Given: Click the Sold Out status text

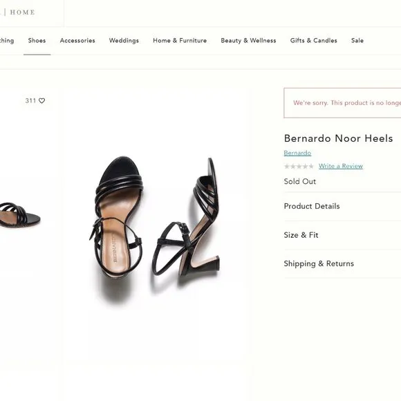Looking at the screenshot, I should (300, 181).
